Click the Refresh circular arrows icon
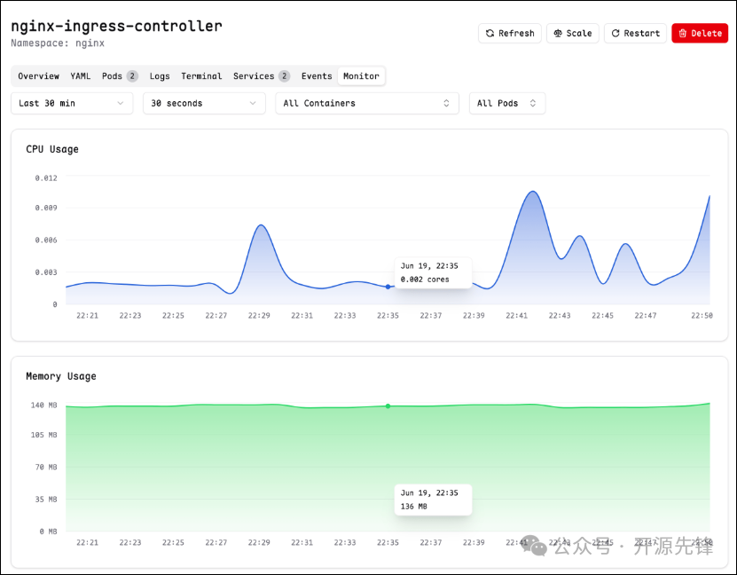Image resolution: width=737 pixels, height=575 pixels. [490, 34]
